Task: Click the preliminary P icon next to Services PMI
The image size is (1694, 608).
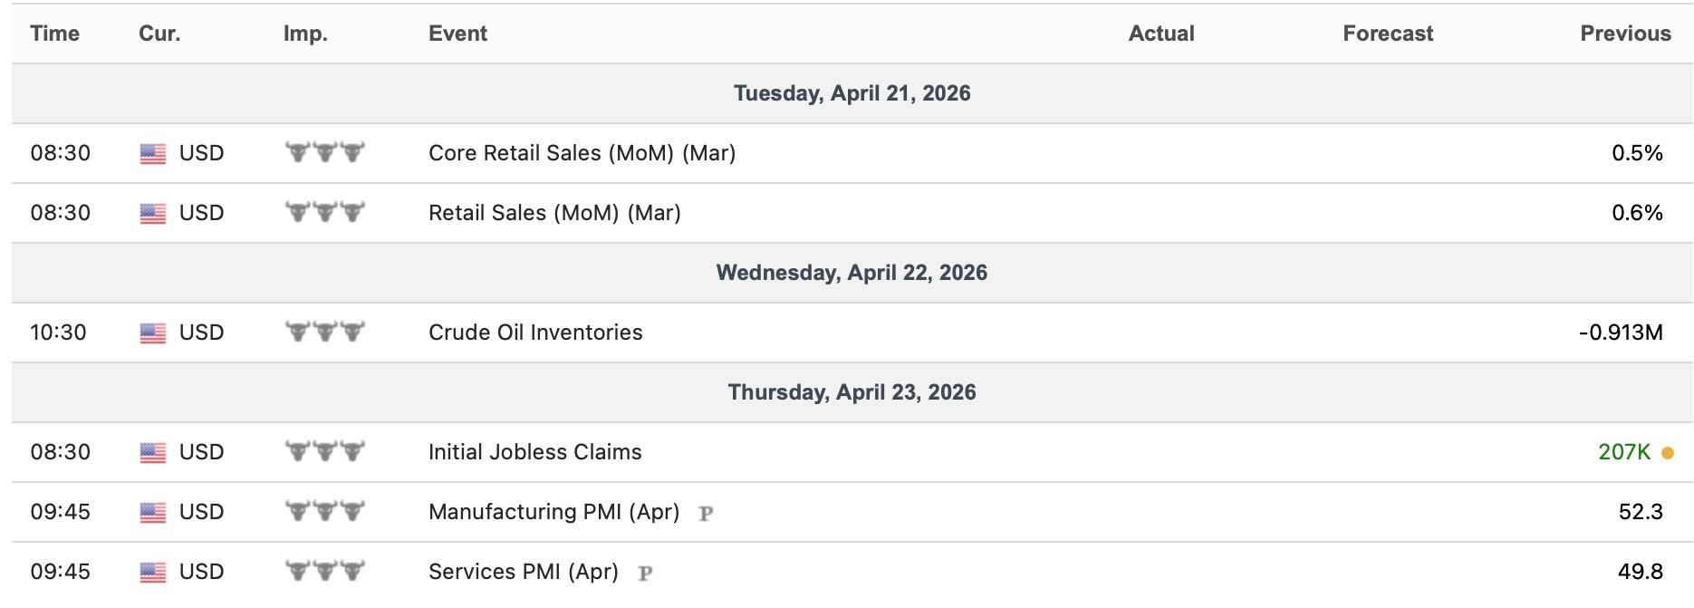Action: coord(645,574)
